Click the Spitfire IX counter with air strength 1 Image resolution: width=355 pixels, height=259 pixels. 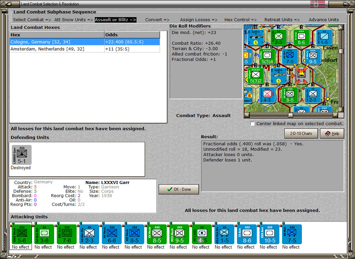tap(278, 75)
